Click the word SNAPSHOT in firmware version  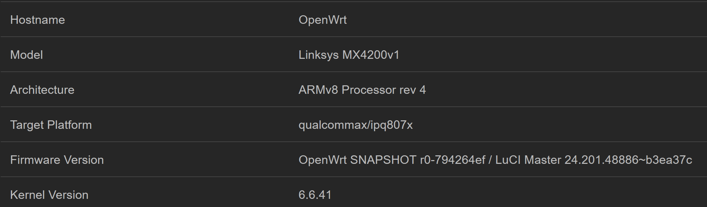pos(383,160)
